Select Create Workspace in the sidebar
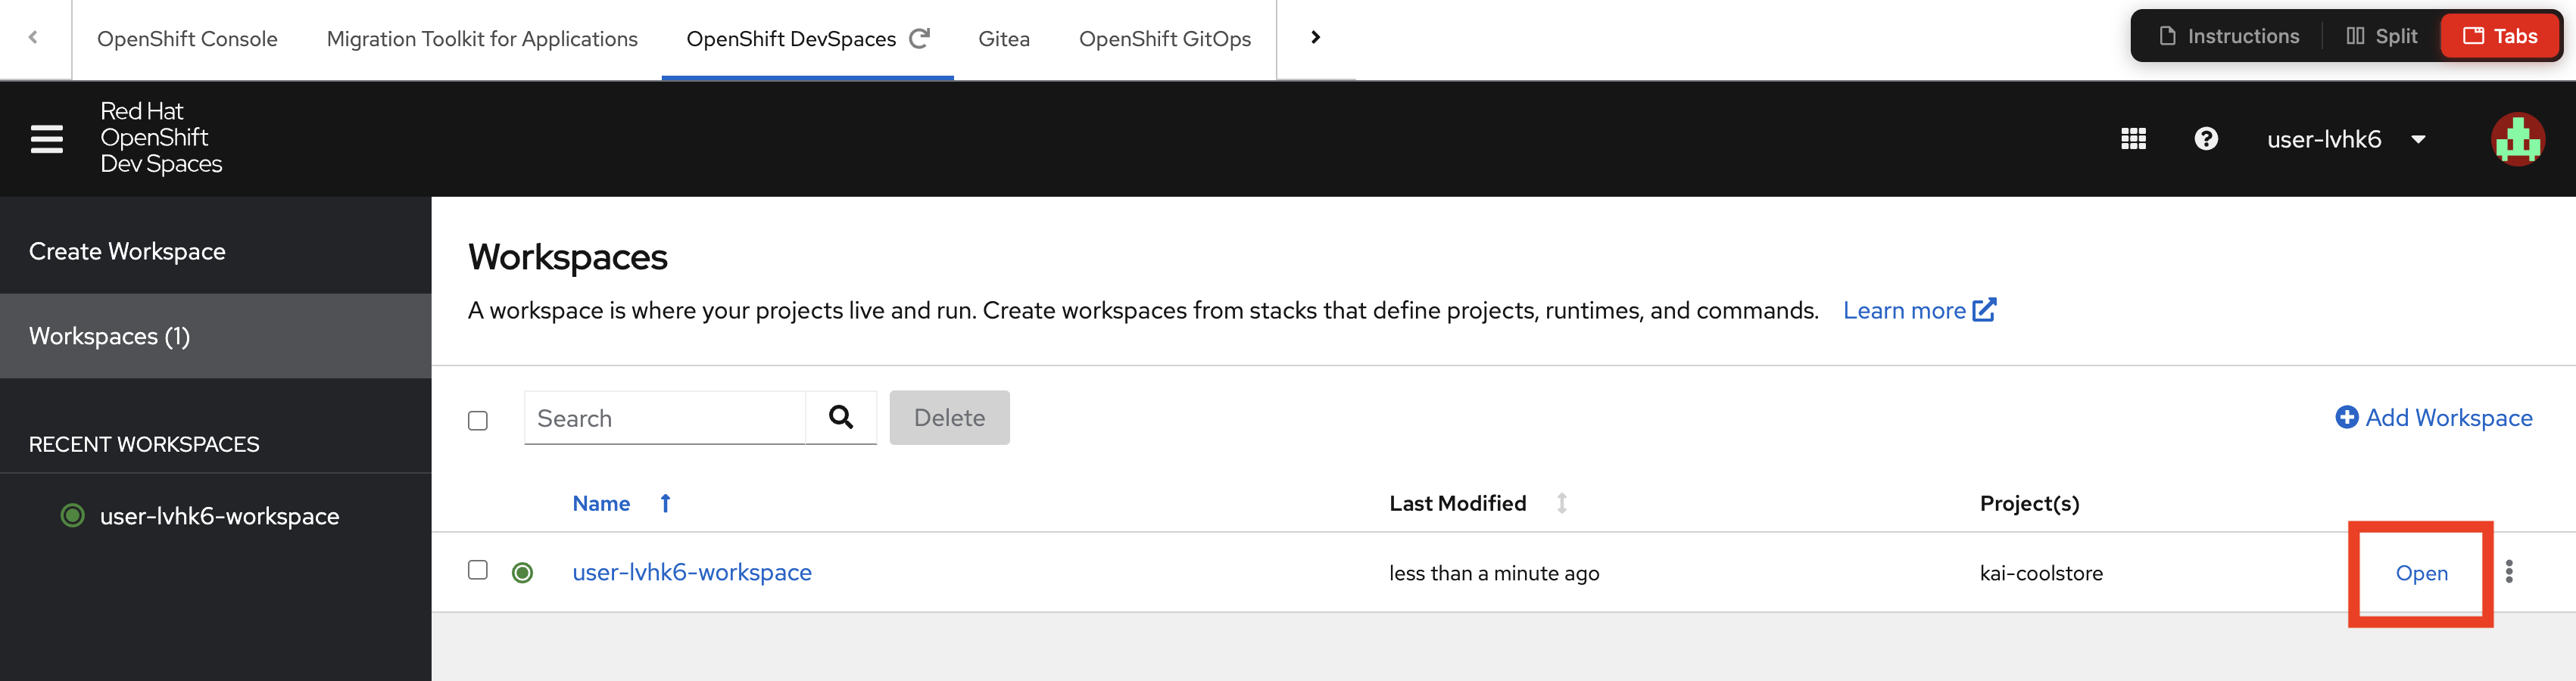Image resolution: width=2576 pixels, height=681 pixels. point(127,251)
